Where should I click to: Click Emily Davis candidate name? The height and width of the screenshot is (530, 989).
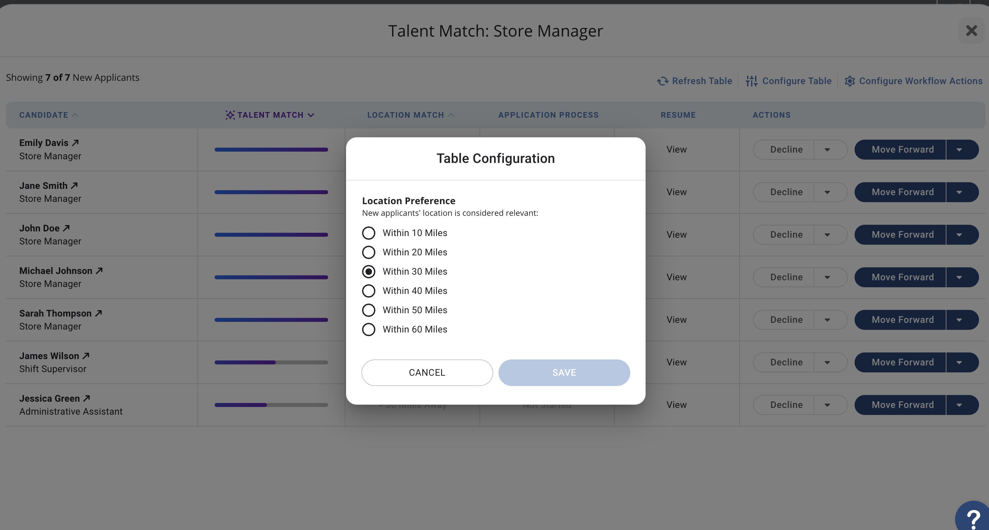coord(44,143)
